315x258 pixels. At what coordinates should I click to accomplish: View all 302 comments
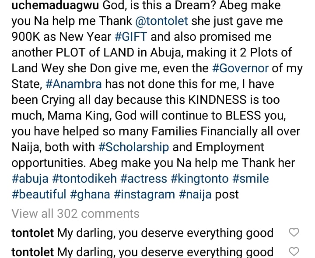[x=75, y=214]
